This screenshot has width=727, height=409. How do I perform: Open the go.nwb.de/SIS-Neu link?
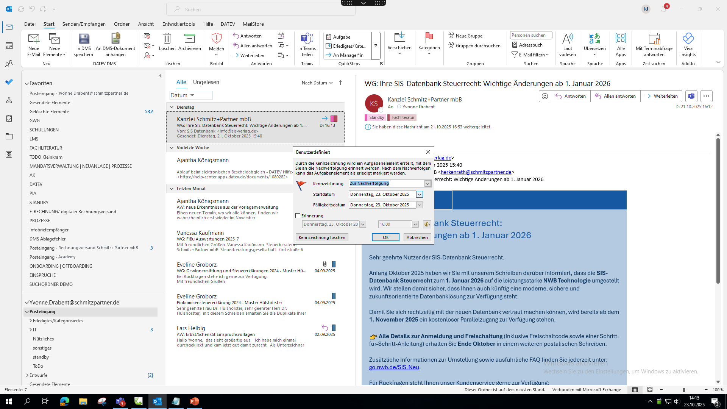(x=394, y=367)
